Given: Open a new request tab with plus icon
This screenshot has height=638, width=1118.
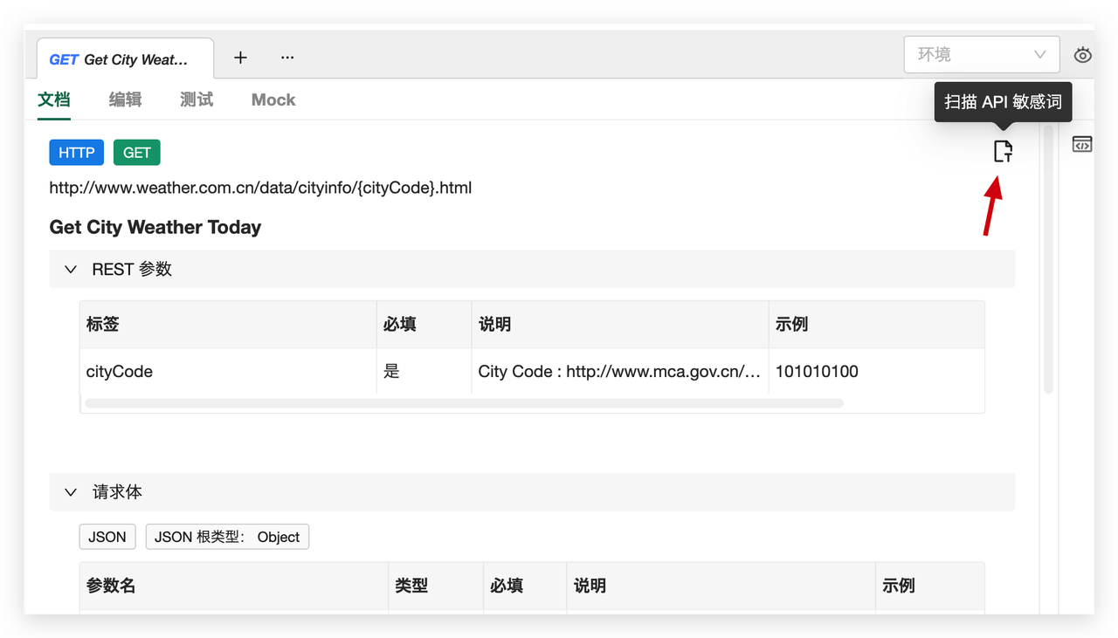Looking at the screenshot, I should (240, 58).
